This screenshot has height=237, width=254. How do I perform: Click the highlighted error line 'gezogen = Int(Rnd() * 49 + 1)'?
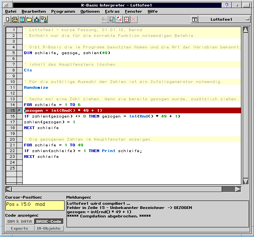[133, 111]
